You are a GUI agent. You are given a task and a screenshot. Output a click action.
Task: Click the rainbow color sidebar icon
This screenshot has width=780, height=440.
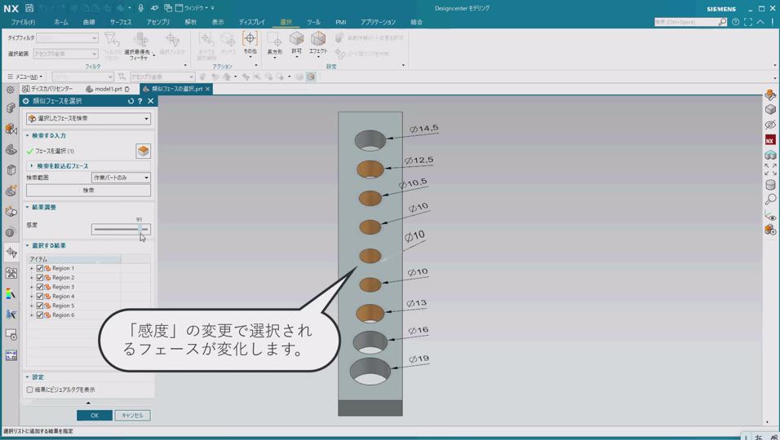point(11,293)
